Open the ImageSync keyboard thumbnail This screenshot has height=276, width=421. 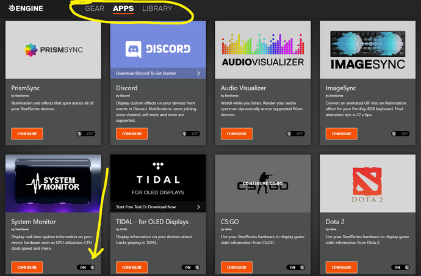pos(367,49)
